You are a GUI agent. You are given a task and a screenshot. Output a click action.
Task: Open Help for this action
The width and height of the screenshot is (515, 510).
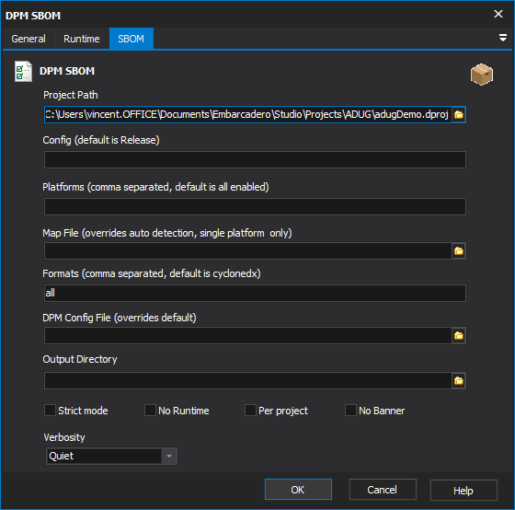coord(463,491)
